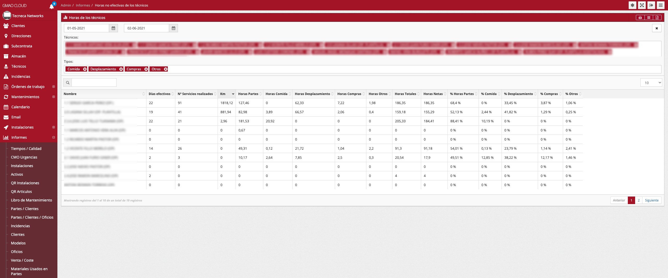Click the GMAO CLOUD brand title
The image size is (668, 278).
15,5
